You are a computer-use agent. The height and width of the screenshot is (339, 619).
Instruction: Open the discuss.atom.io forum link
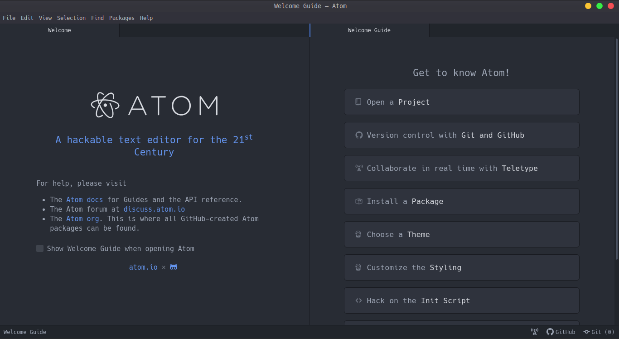point(154,209)
